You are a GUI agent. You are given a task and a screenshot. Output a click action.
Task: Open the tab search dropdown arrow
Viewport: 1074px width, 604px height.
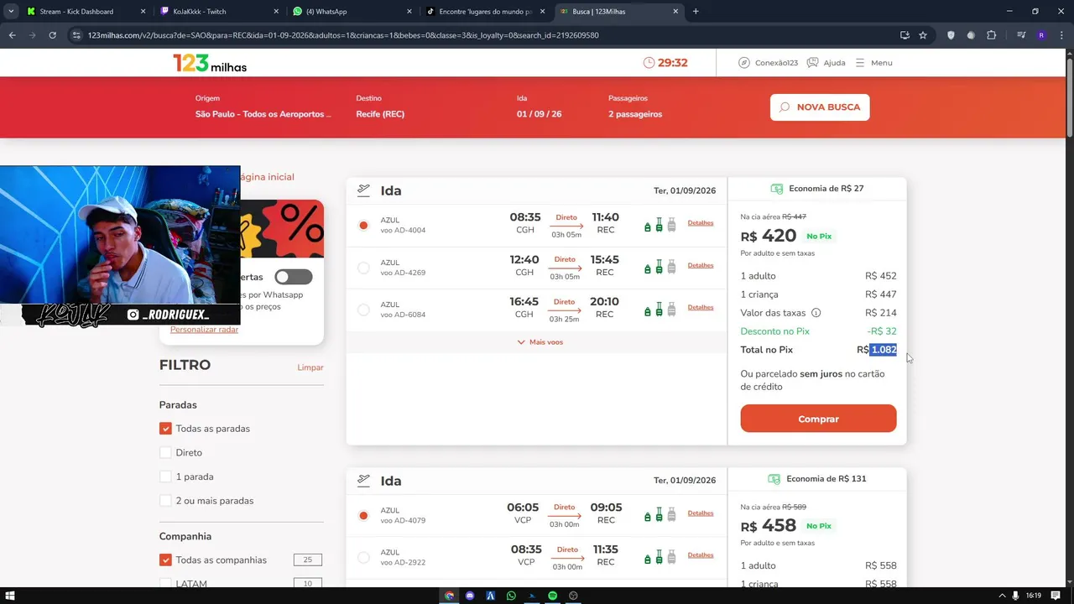pos(10,12)
